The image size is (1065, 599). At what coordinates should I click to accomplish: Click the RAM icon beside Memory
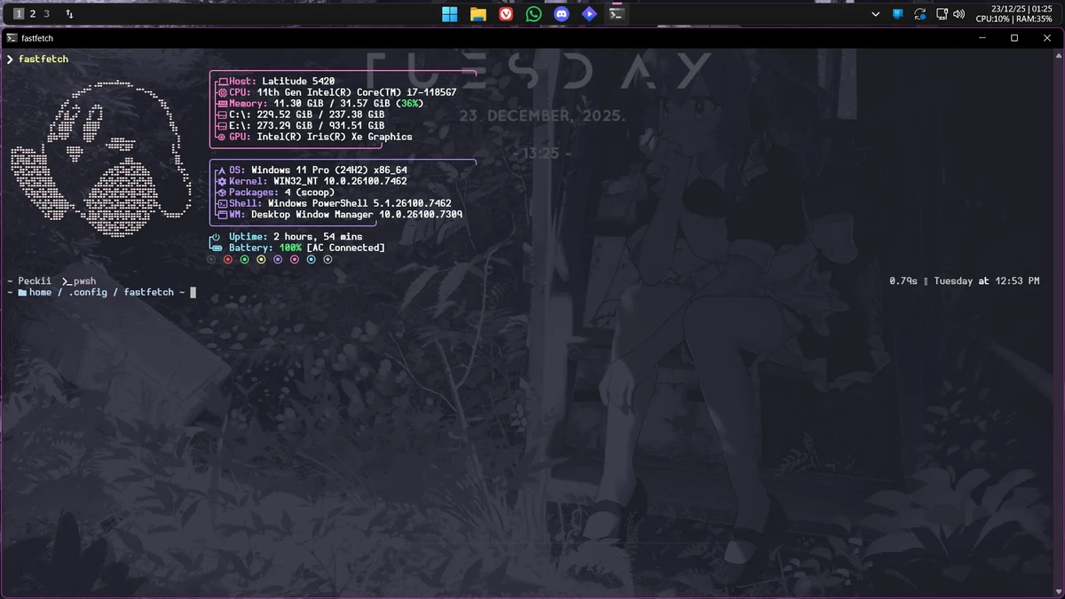pos(224,104)
